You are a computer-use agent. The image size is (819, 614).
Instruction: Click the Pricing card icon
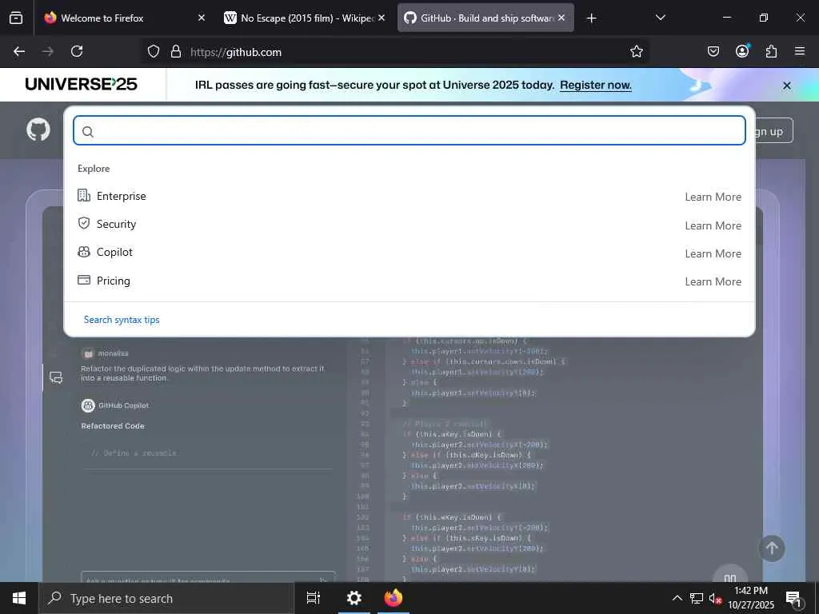(83, 280)
